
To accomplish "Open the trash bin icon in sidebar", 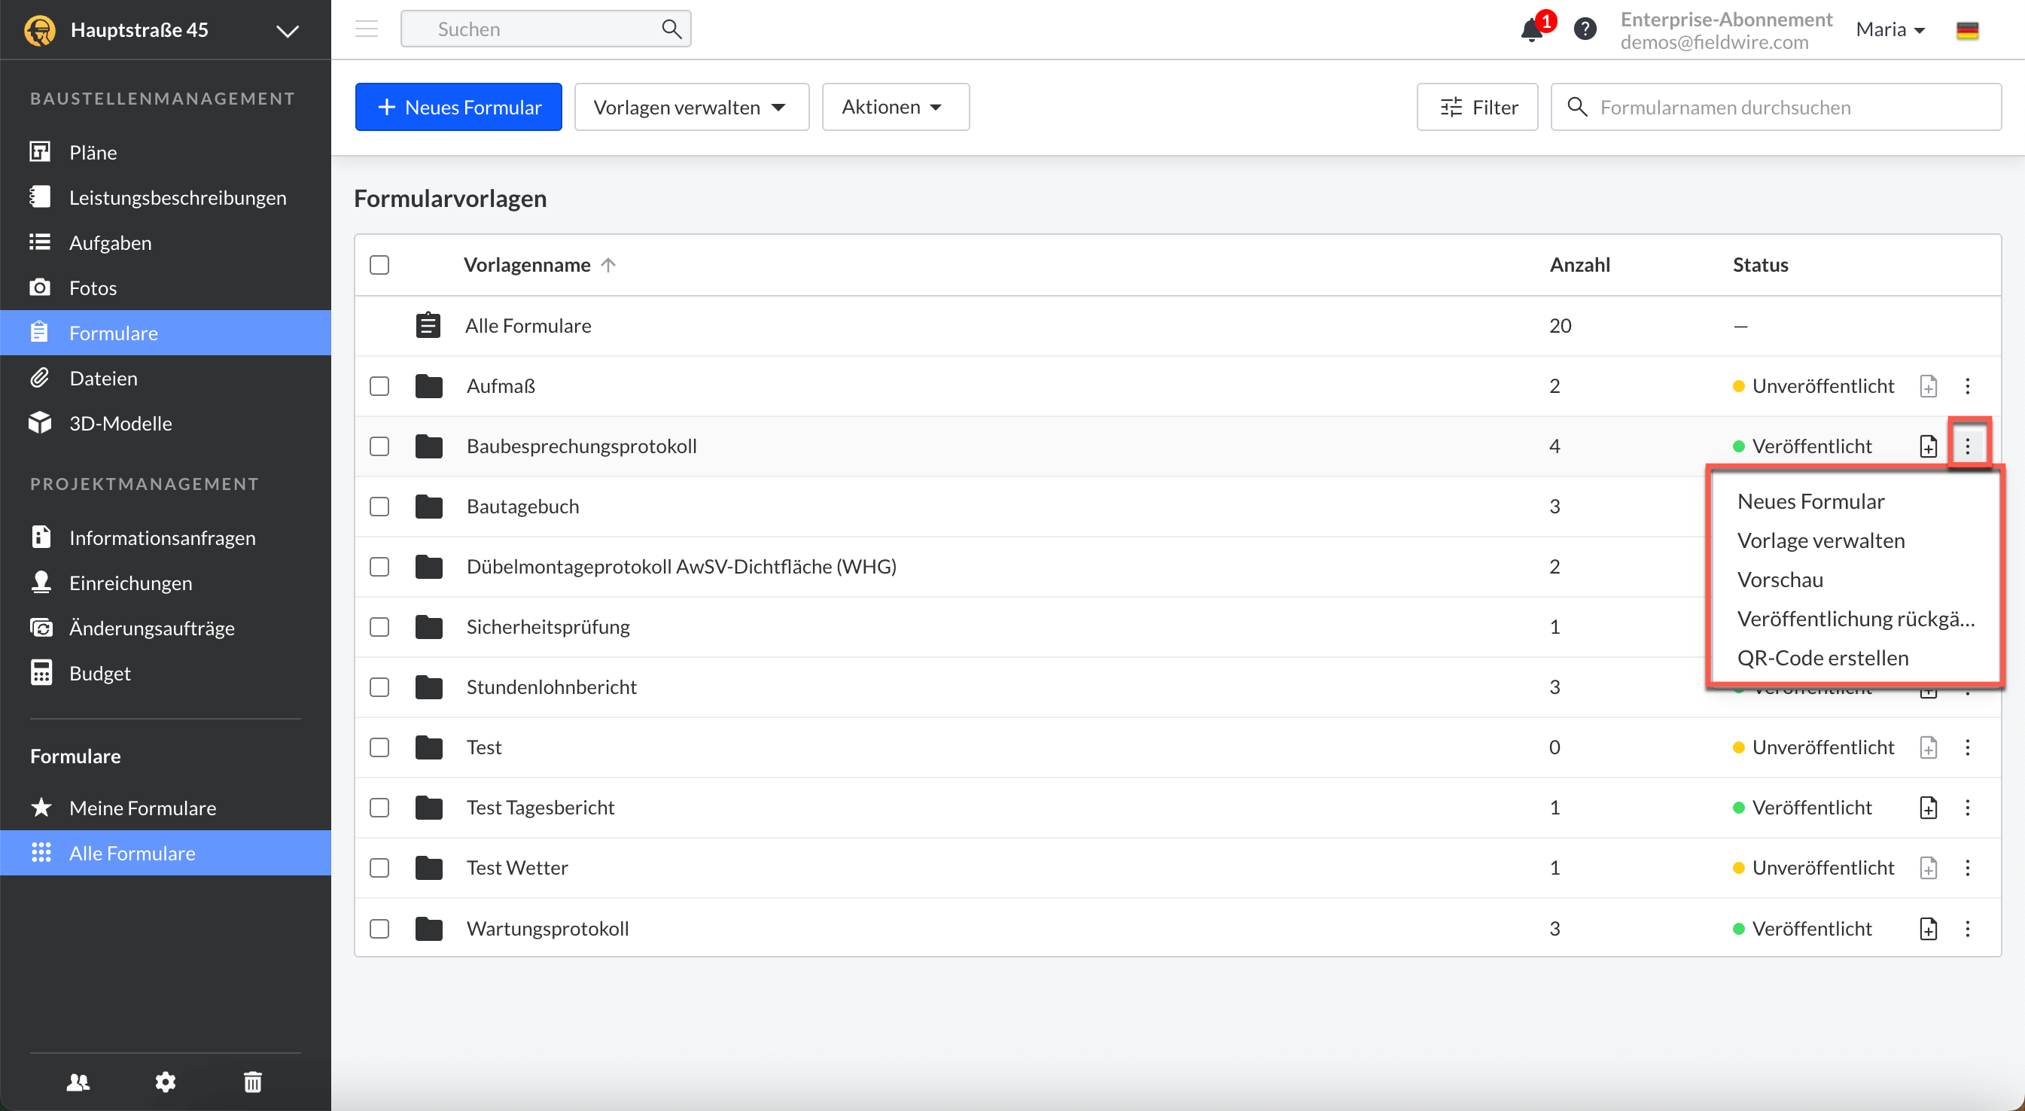I will [252, 1082].
